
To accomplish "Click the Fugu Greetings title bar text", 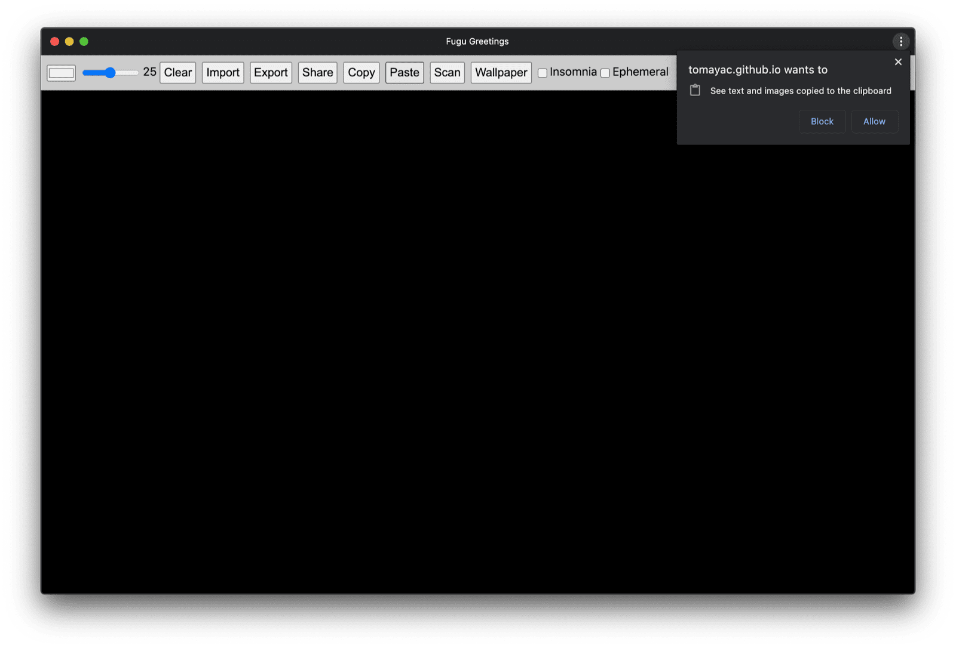I will 477,41.
